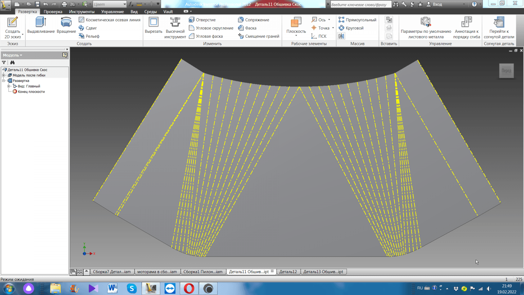Open the Bend Order Annotation tool
Image resolution: width=524 pixels, height=295 pixels.
click(466, 28)
